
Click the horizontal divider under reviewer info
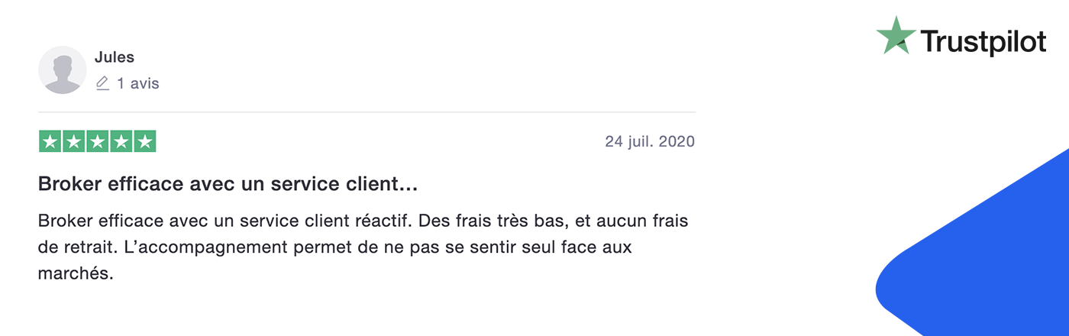point(367,112)
